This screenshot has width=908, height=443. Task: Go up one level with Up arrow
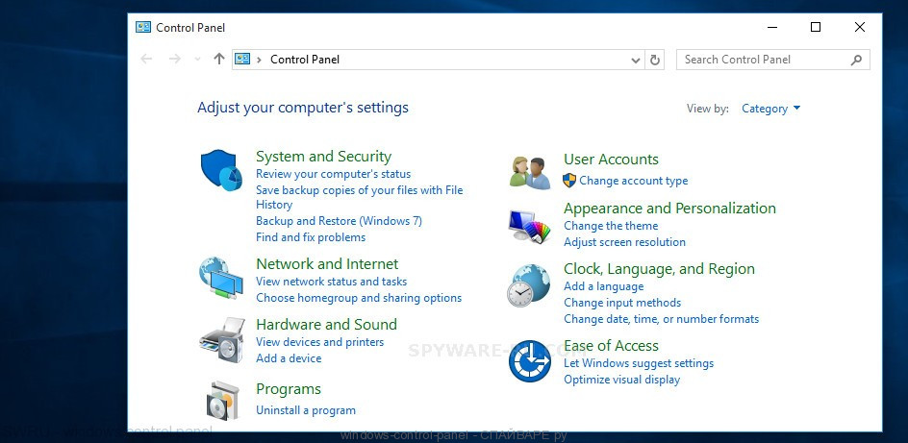coord(219,59)
